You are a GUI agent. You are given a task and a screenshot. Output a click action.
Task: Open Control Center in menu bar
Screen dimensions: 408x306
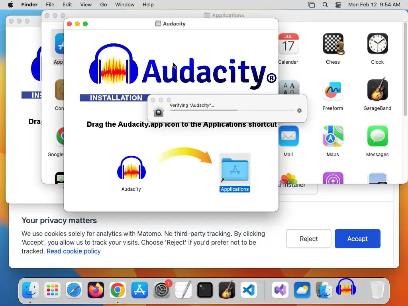click(338, 5)
